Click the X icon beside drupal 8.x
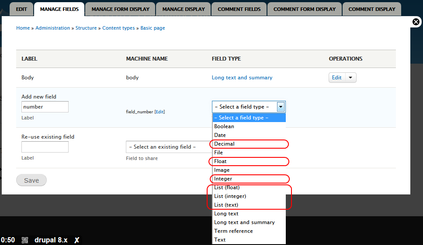This screenshot has width=423, height=245. point(76,240)
